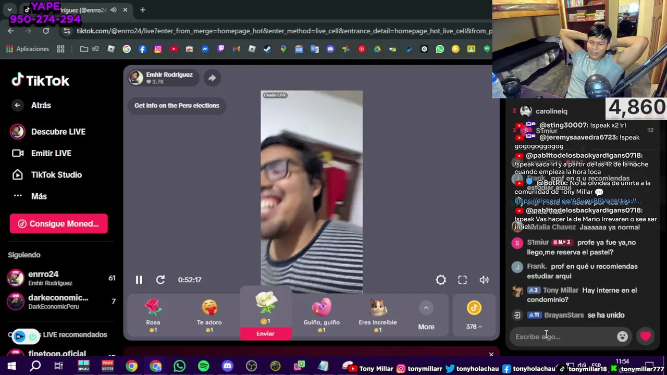Open Descubre LIVE
This screenshot has height=375, width=667.
(x=48, y=132)
